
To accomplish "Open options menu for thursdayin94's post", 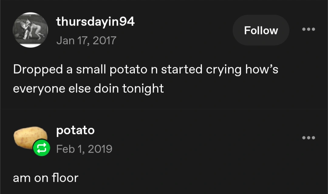I will pyautogui.click(x=309, y=30).
